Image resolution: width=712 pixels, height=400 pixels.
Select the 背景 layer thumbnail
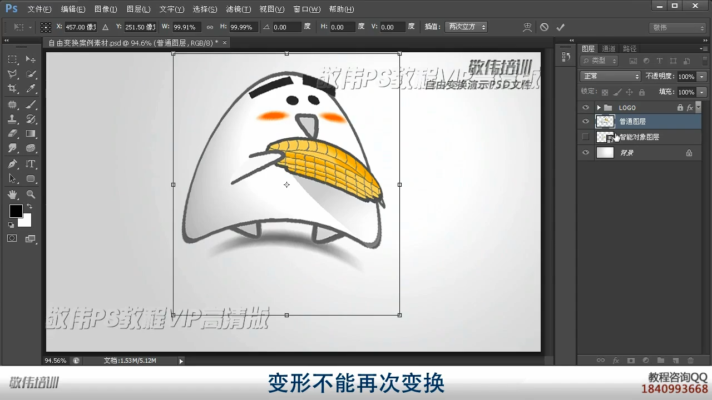coord(605,153)
